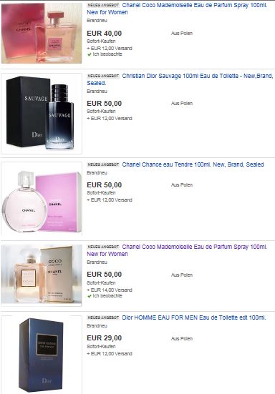The height and width of the screenshot is (394, 275).
Task: Click the blue Dior Homme box thumbnail
Action: pos(42,354)
